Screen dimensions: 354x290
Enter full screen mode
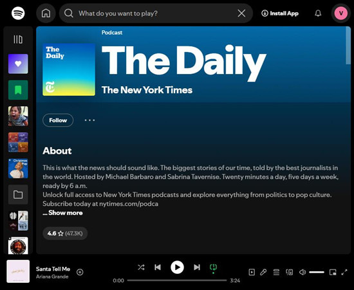point(344,272)
